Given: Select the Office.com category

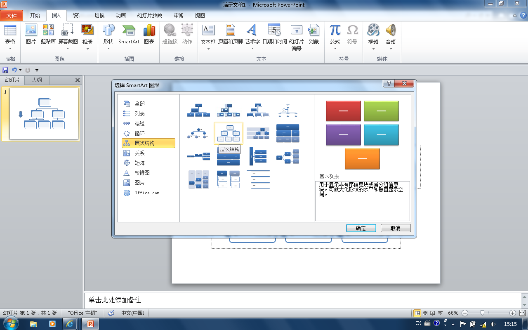Looking at the screenshot, I should (x=148, y=193).
